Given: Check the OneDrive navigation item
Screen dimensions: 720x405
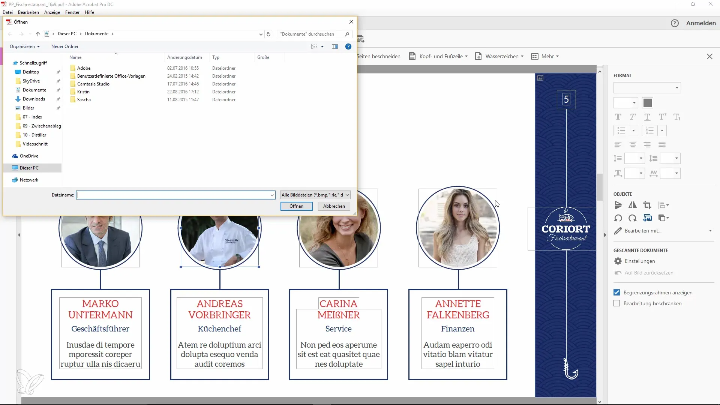Looking at the screenshot, I should [x=28, y=155].
